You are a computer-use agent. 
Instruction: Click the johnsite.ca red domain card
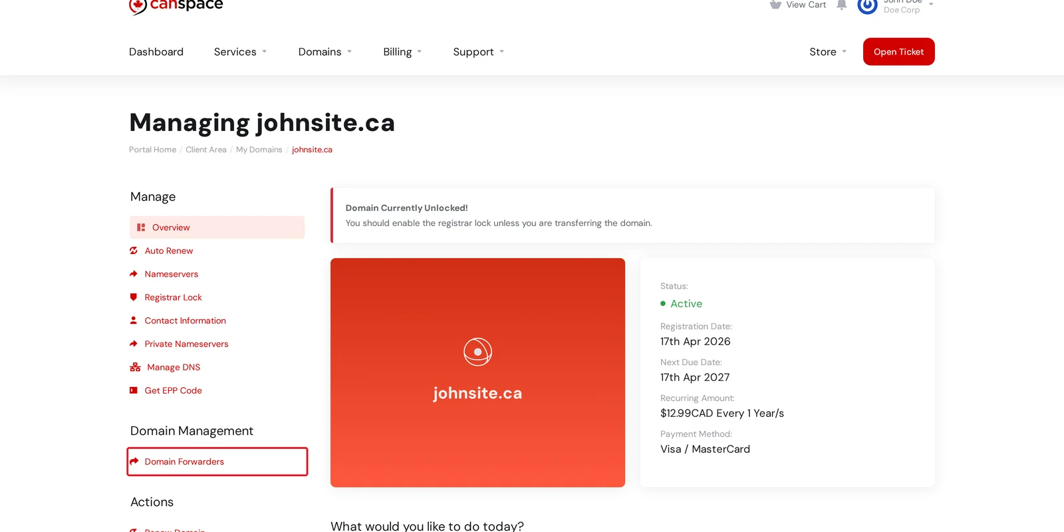[477, 372]
